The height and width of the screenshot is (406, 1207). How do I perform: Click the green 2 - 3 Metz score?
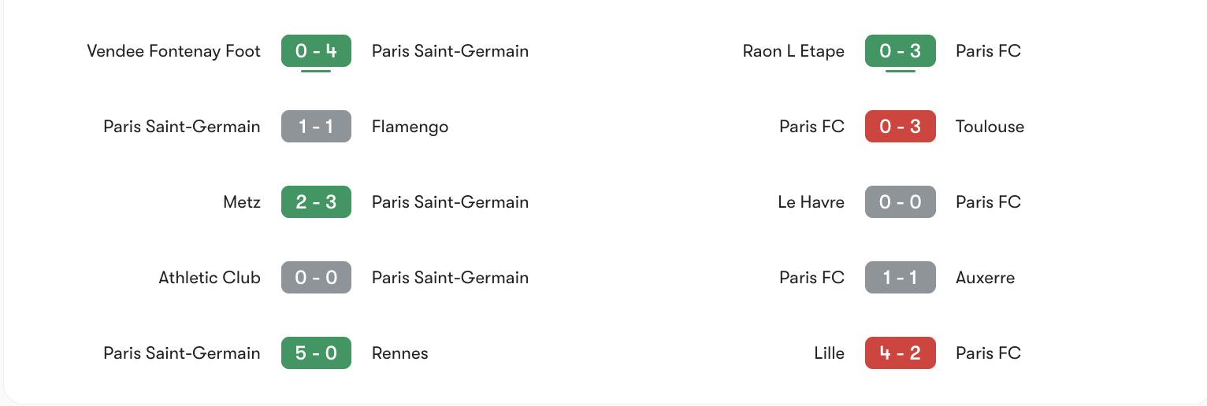(x=316, y=202)
